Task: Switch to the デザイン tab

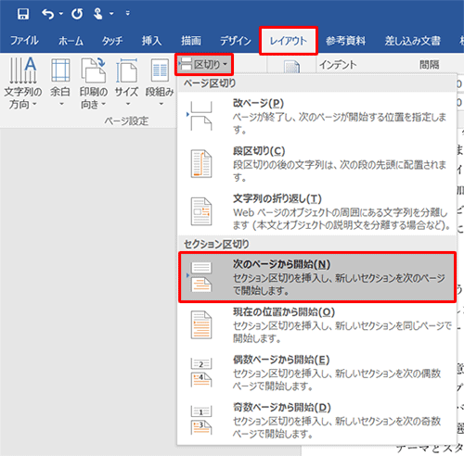Action: [236, 41]
